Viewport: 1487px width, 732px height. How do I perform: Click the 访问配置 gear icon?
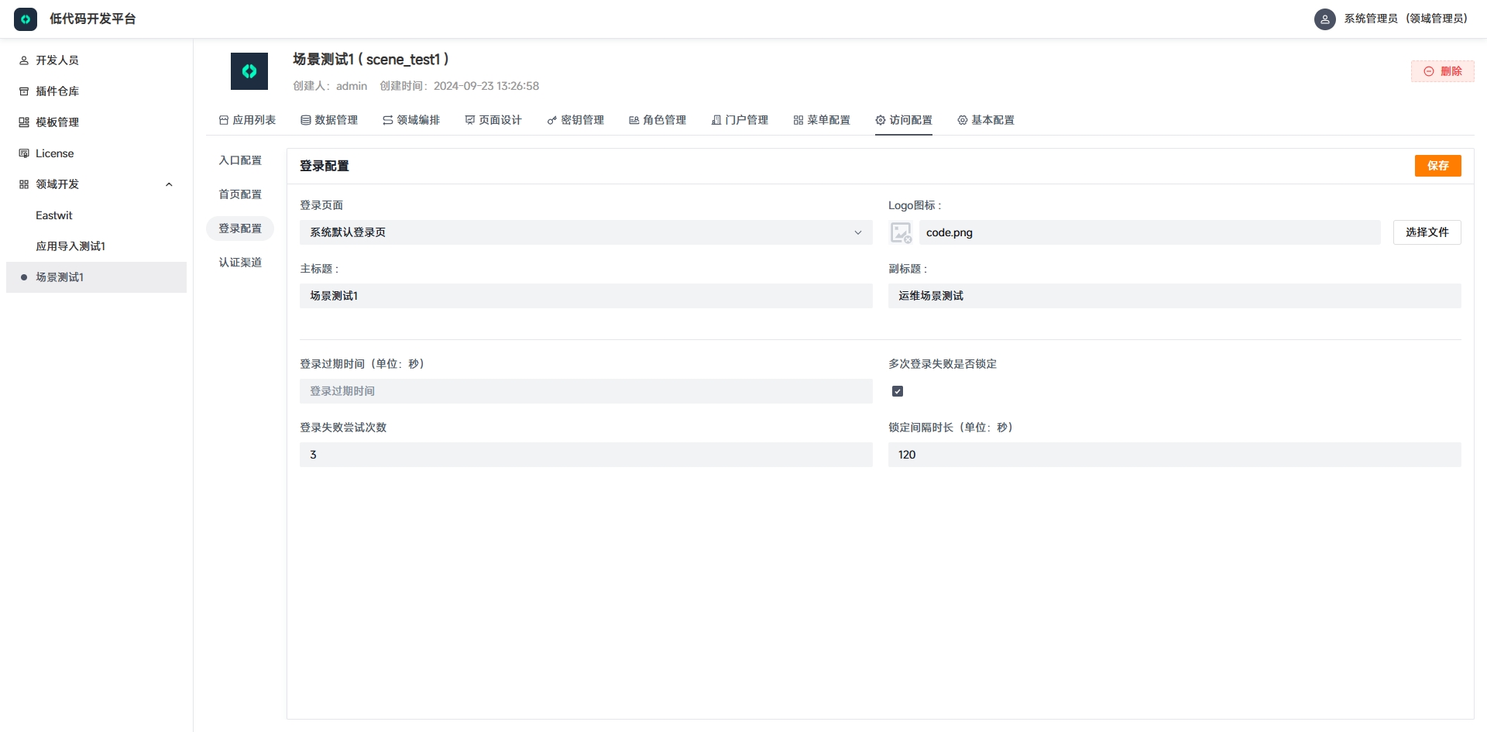click(x=881, y=120)
